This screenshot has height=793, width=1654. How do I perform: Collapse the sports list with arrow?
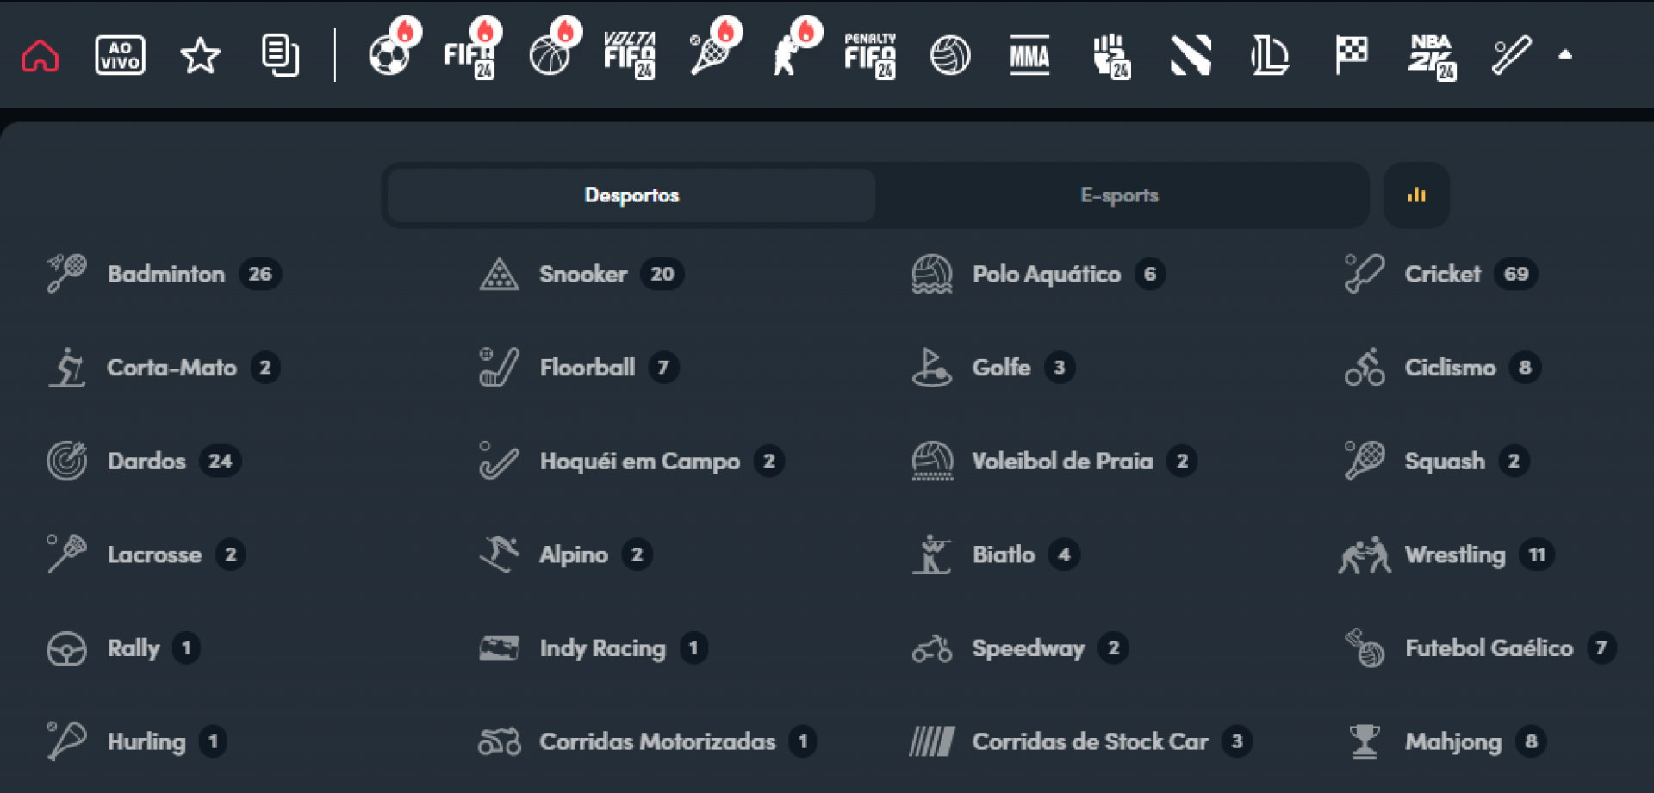coord(1565,55)
